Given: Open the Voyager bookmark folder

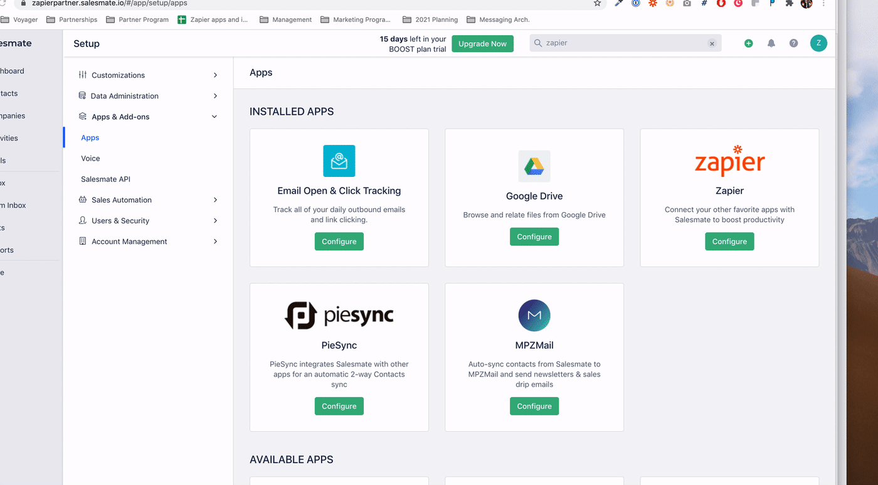Looking at the screenshot, I should click(19, 19).
